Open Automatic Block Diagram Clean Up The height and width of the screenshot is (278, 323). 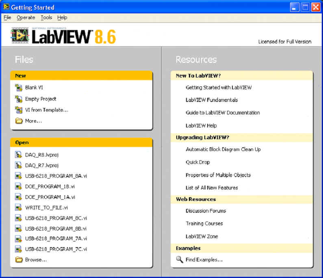pos(223,149)
